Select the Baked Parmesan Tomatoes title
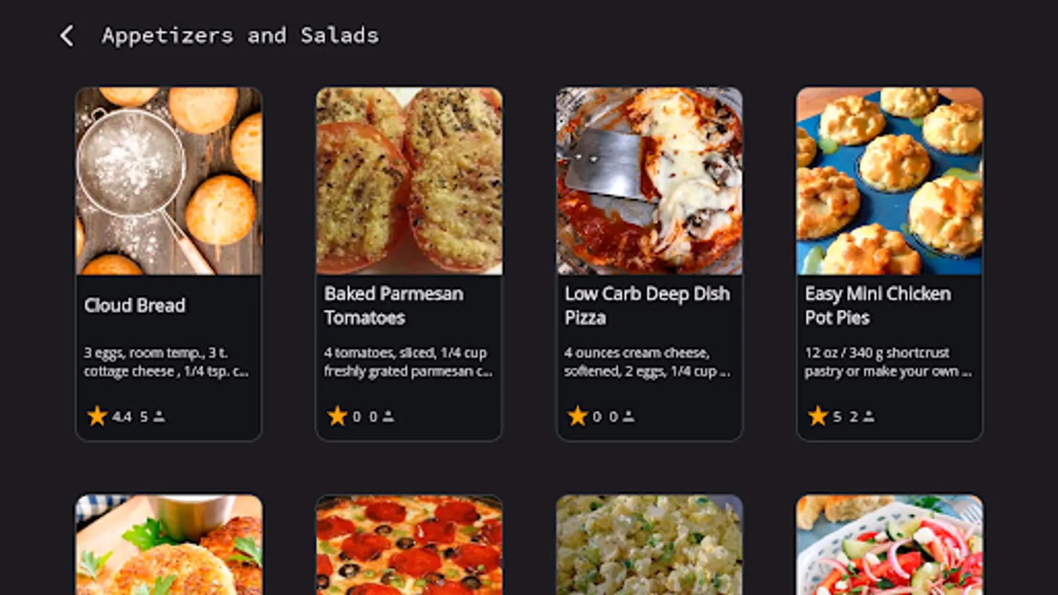The height and width of the screenshot is (595, 1058). [394, 305]
